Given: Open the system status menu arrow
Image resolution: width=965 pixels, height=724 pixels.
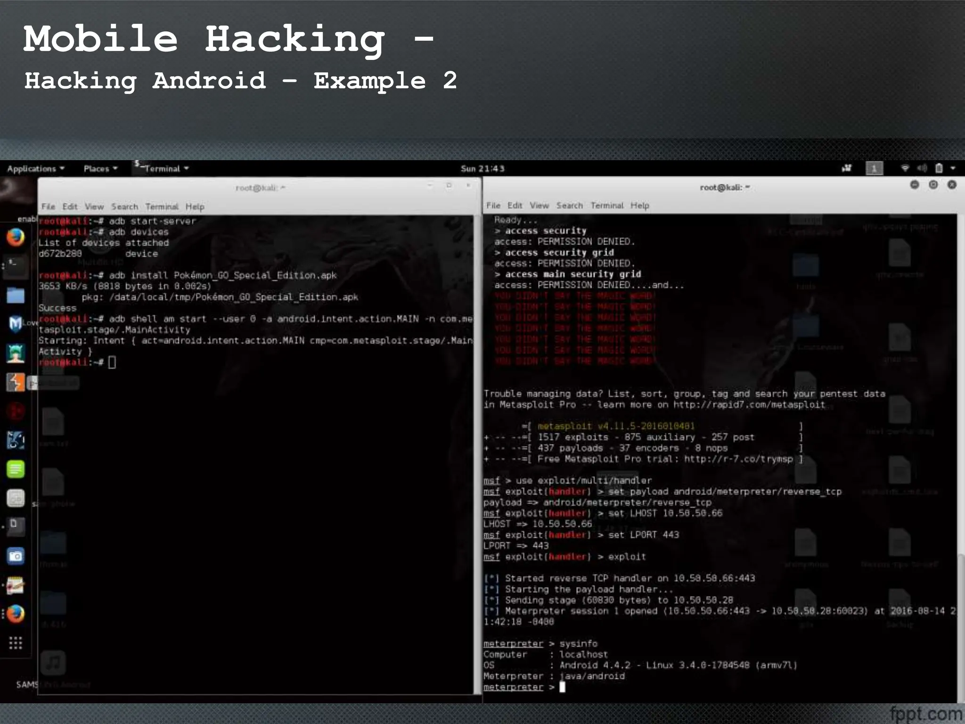Looking at the screenshot, I should 953,168.
